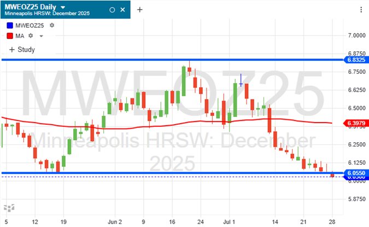The image size is (369, 227).
Task: Click the Jul 1 date axis label
Action: tap(229, 222)
